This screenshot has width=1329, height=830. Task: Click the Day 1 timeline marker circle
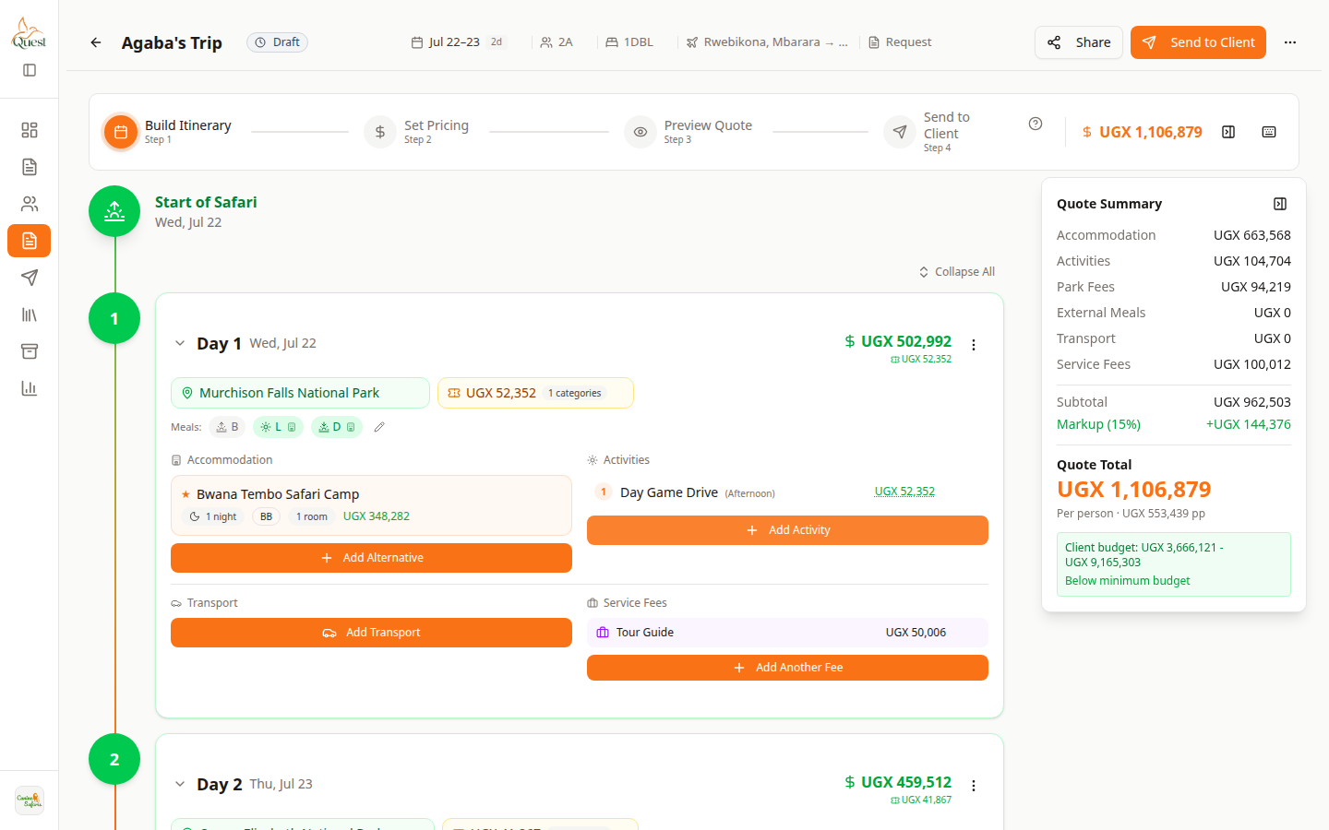114,318
